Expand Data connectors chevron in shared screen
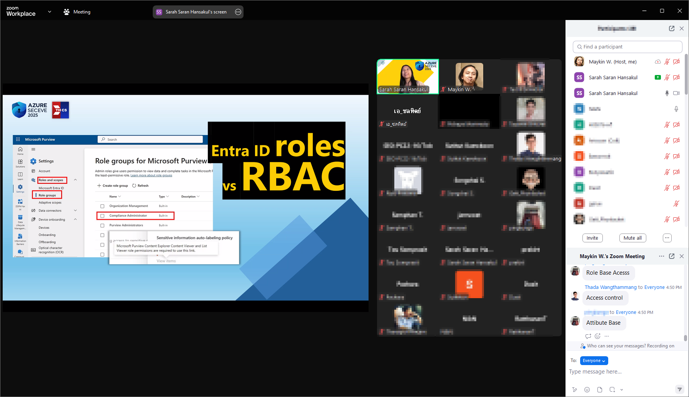 coord(75,210)
